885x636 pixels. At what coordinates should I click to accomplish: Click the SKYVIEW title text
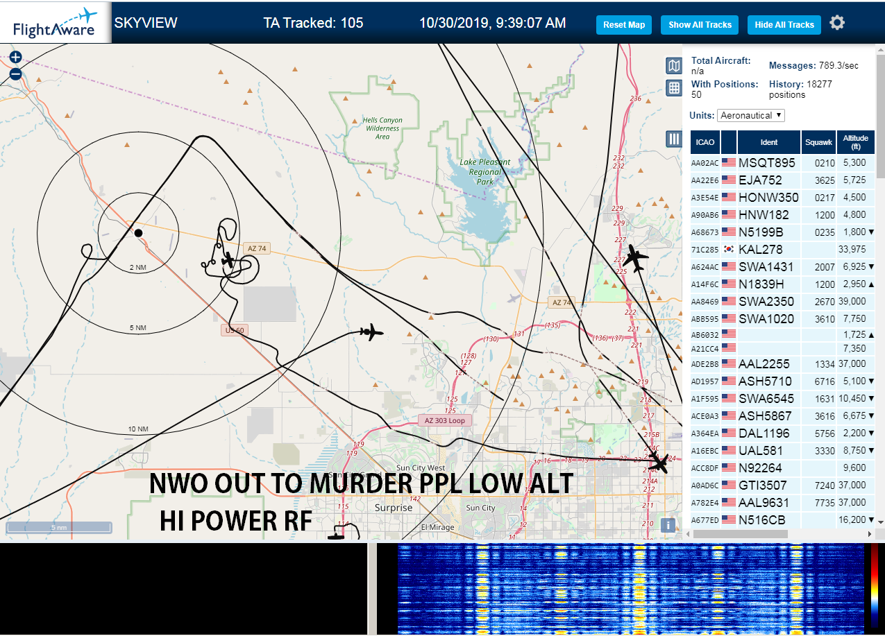(146, 23)
